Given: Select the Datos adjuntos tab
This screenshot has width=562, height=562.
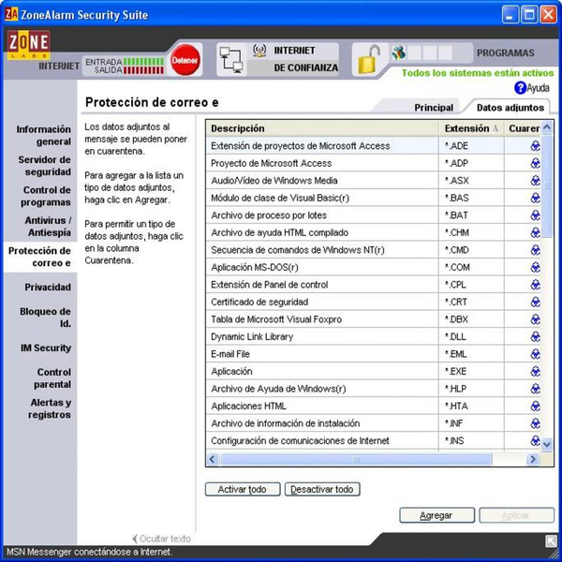Looking at the screenshot, I should pyautogui.click(x=510, y=108).
